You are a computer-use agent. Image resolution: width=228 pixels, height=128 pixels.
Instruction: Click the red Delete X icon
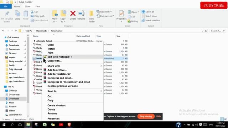73,14
